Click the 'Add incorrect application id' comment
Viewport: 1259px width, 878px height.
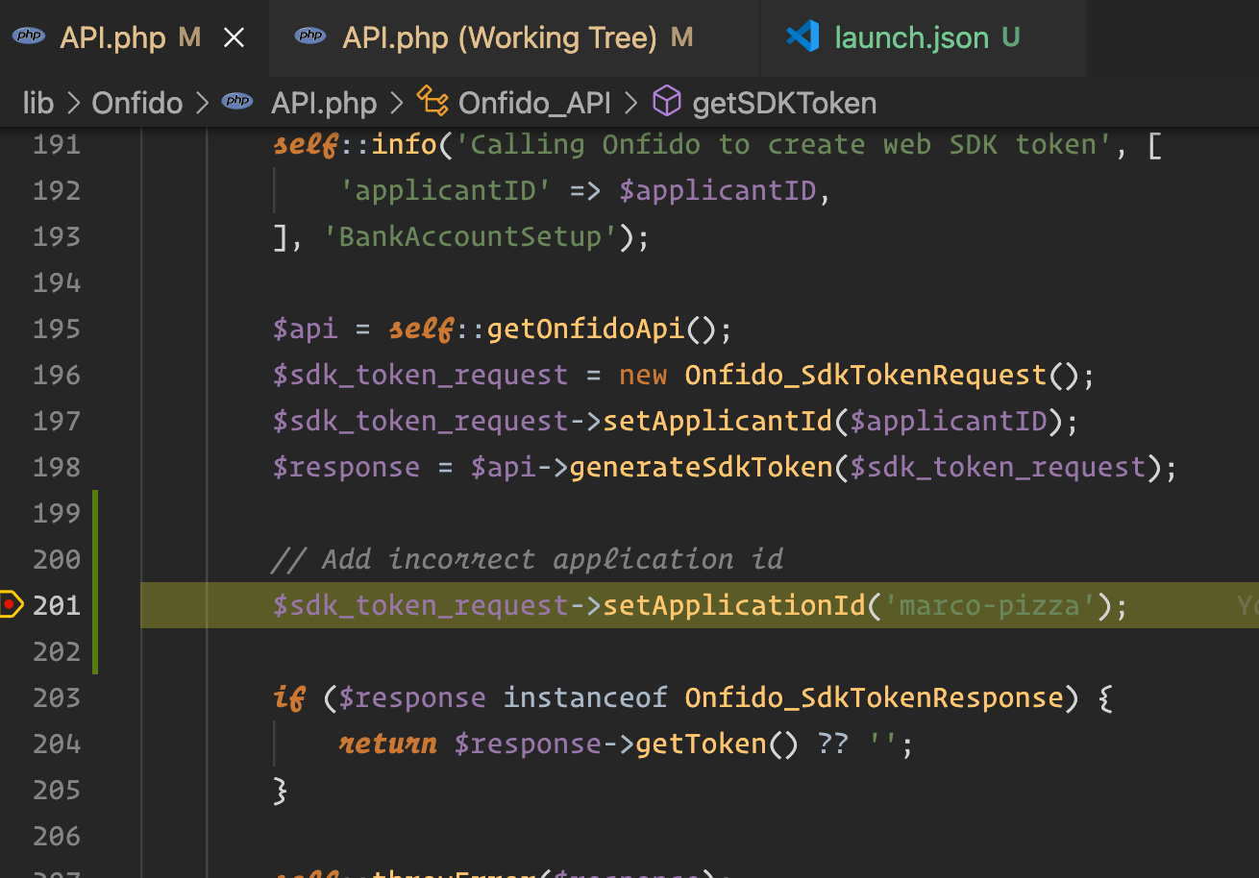pos(528,559)
